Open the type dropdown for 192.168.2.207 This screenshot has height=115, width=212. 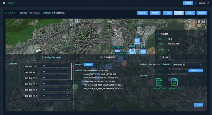(55, 66)
